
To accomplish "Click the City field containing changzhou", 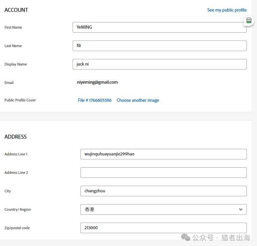I will coord(163,191).
